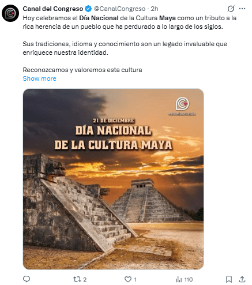Click the @CanalCongreso handle
This screenshot has height=285, width=252.
[119, 9]
